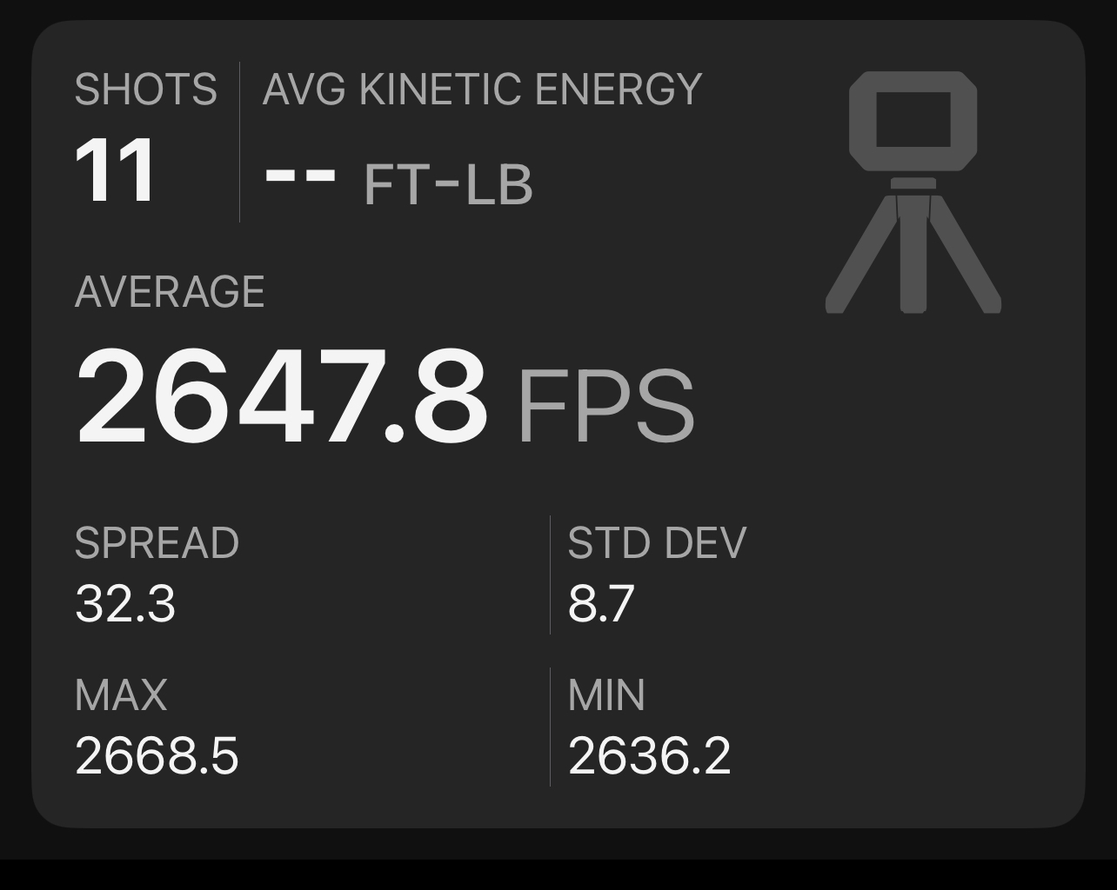Select the spread value 32.3

point(125,604)
